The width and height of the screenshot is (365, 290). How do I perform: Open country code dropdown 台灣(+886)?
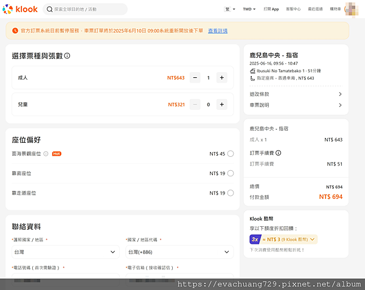click(x=179, y=252)
